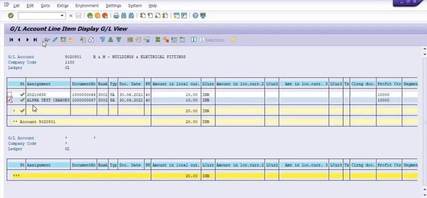Click Doc. Date column header in first table
427x198 pixels.
131,84
